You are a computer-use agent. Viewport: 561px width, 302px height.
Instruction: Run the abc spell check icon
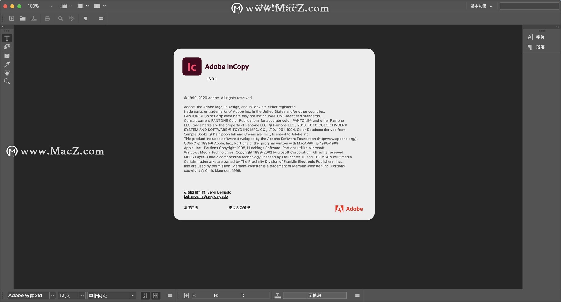tap(72, 18)
